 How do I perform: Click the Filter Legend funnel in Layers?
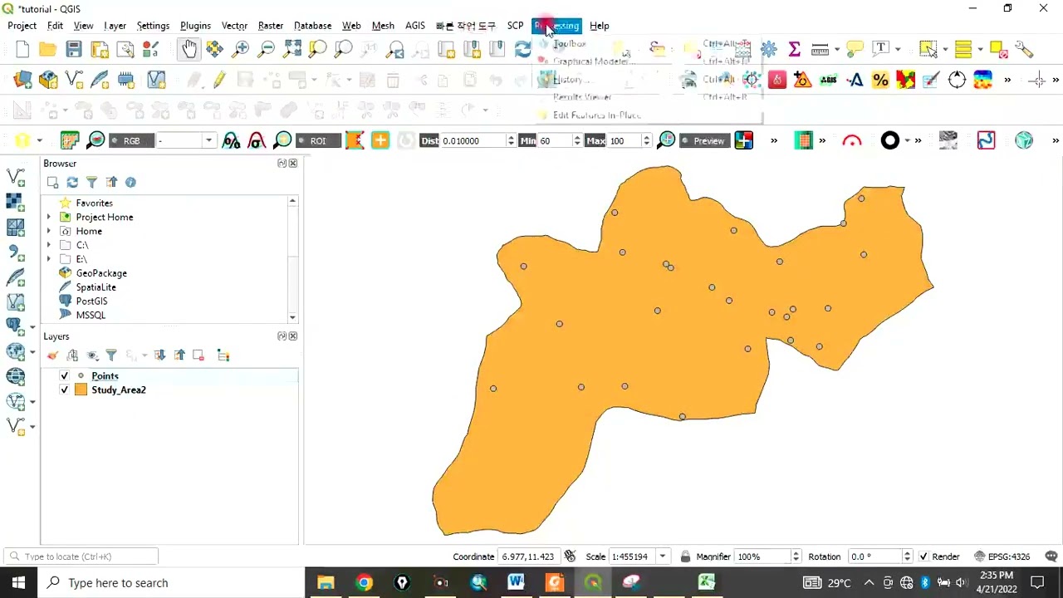click(111, 355)
